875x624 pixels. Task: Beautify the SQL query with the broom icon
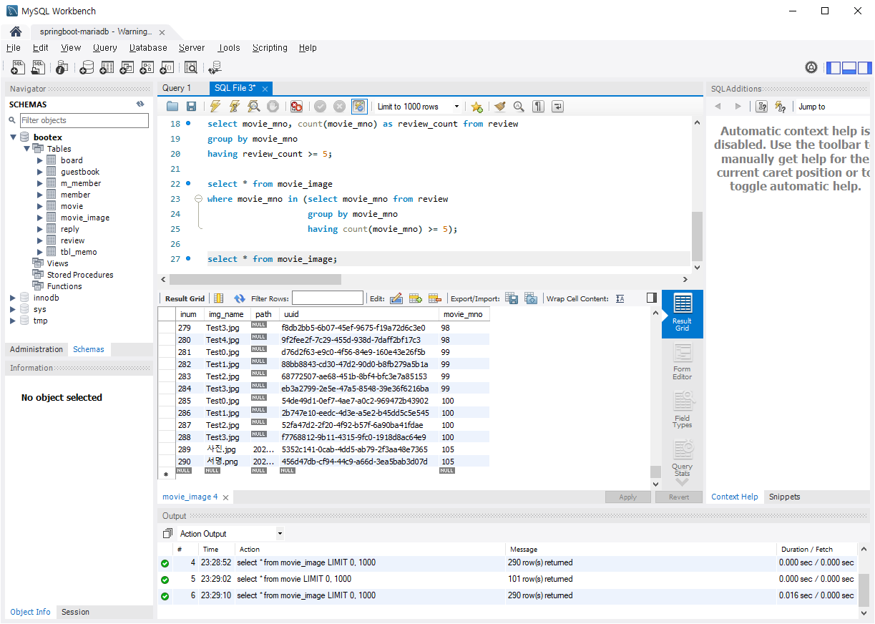point(499,107)
